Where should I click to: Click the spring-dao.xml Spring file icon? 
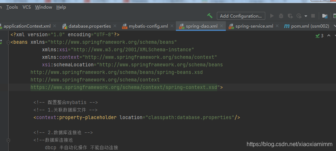pos(182,26)
